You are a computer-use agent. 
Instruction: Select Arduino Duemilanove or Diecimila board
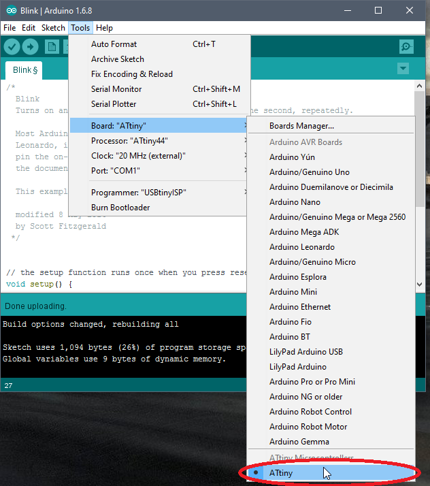(x=331, y=187)
